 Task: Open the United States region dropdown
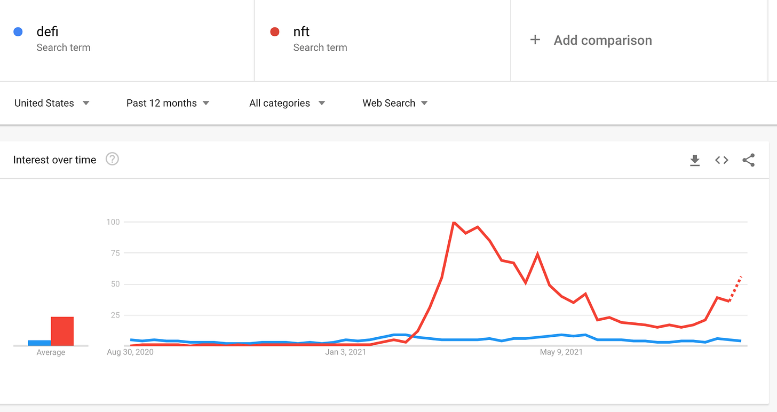point(52,103)
